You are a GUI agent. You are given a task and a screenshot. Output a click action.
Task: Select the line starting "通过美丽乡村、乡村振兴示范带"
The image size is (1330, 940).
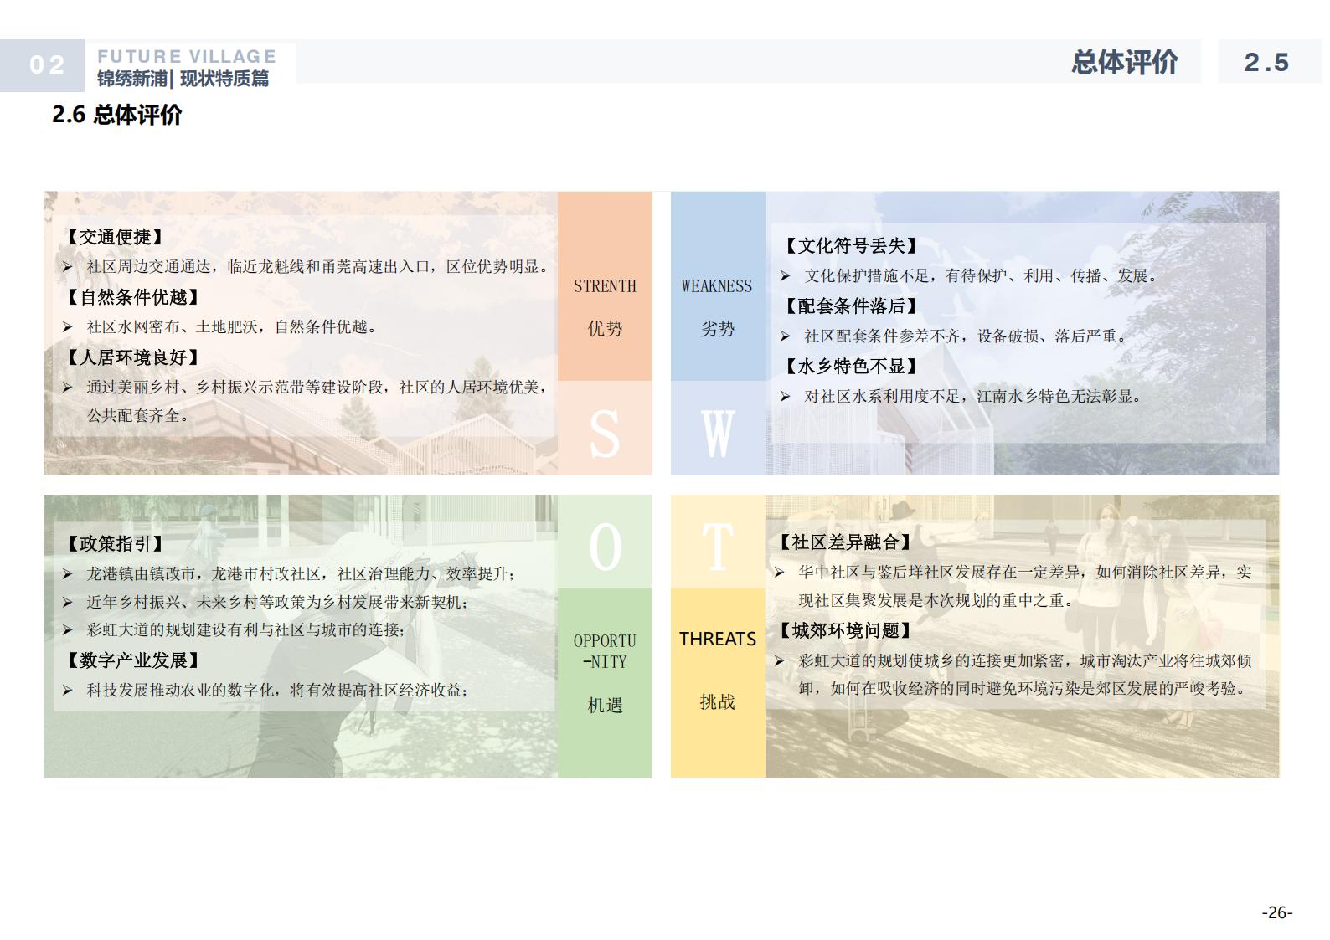(317, 388)
